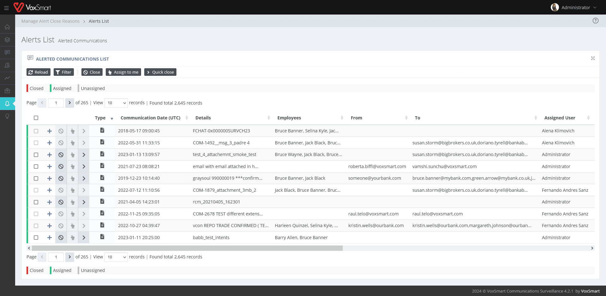Check the box for babb_test_intents row

[36, 238]
